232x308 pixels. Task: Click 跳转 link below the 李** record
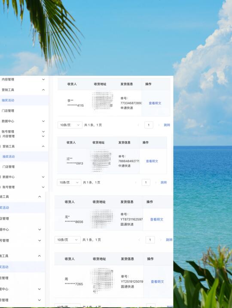pyautogui.click(x=167, y=125)
